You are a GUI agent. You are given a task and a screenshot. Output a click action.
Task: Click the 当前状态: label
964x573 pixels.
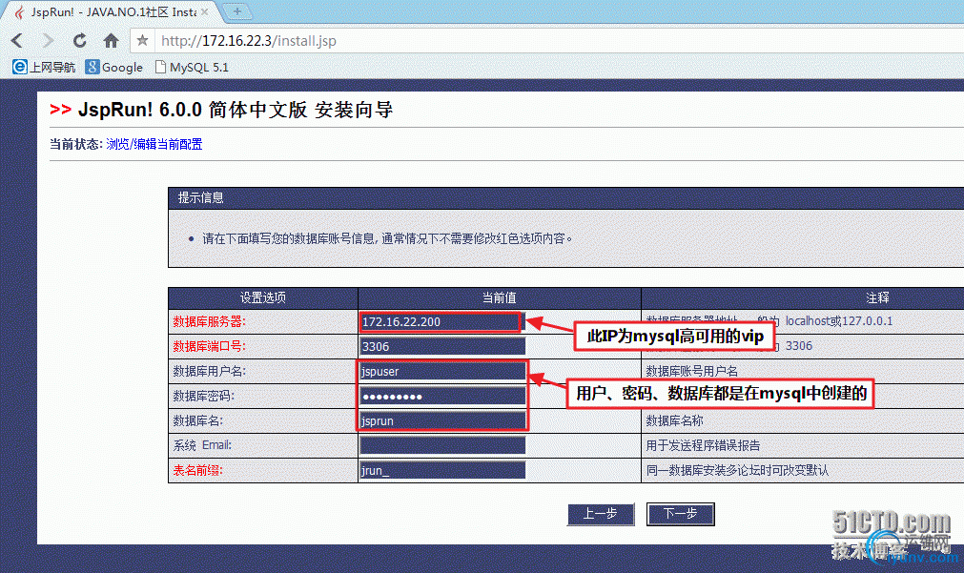(76, 144)
